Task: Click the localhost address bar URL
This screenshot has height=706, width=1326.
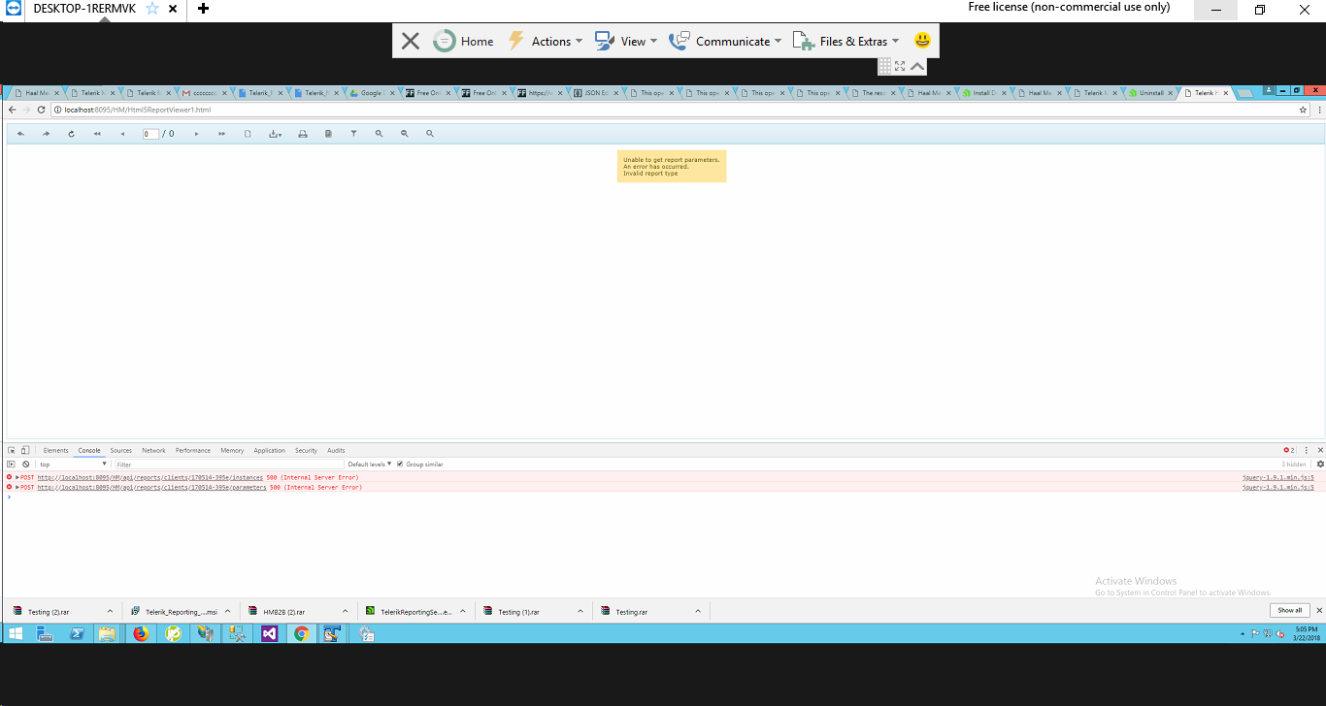Action: 138,110
